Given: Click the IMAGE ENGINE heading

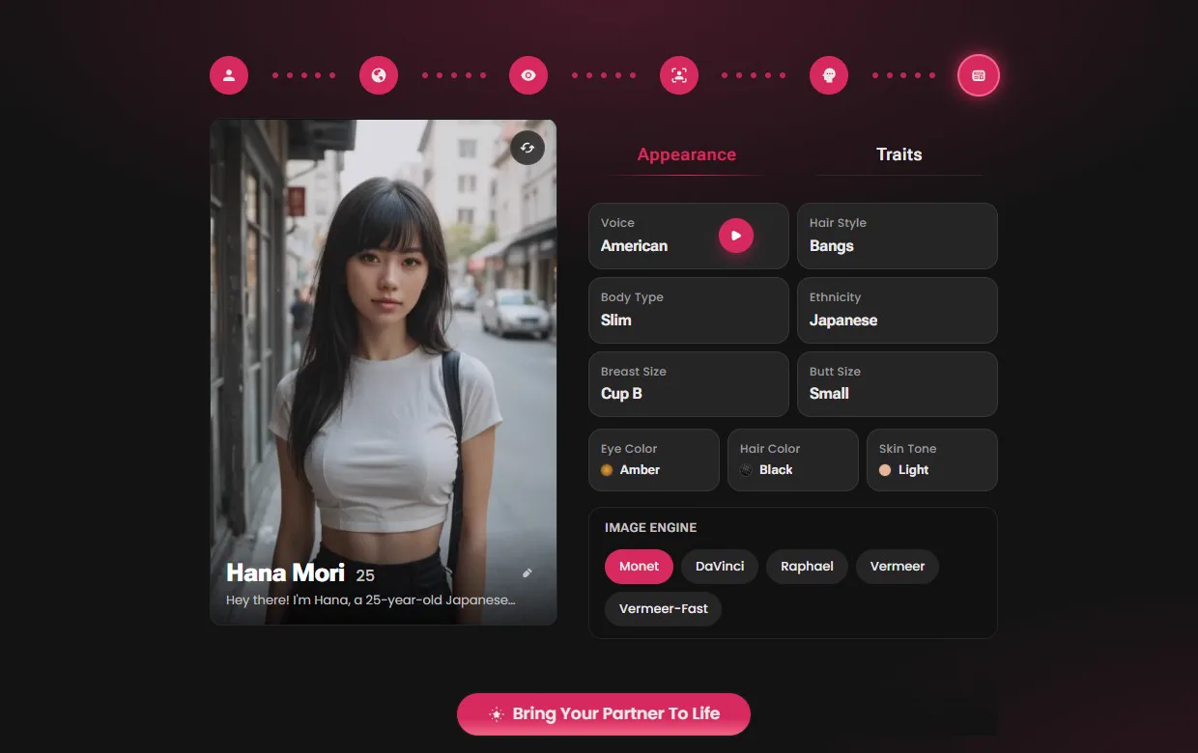Looking at the screenshot, I should pyautogui.click(x=650, y=528).
